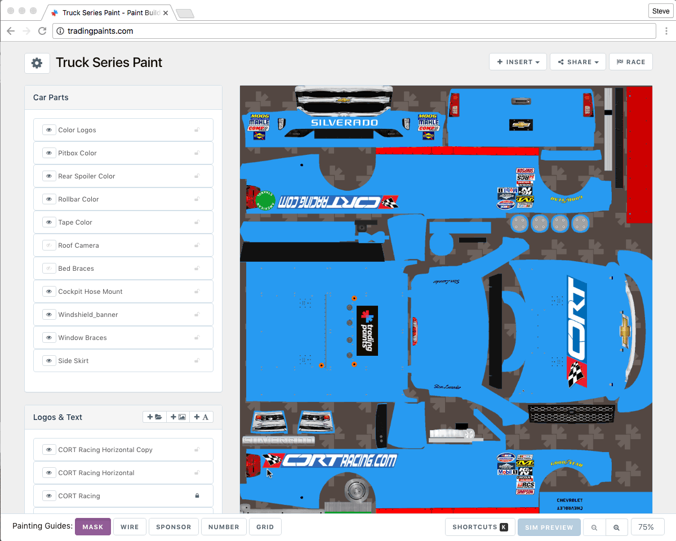Screen dimensions: 676x541
Task: Hide the CORT Racing layer
Action: (49, 496)
